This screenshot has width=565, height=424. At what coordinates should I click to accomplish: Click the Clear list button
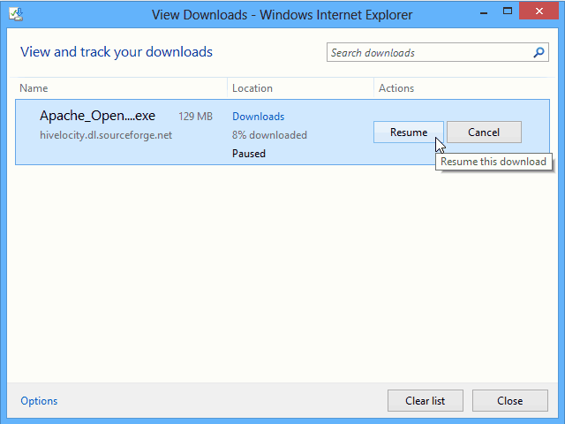click(426, 400)
